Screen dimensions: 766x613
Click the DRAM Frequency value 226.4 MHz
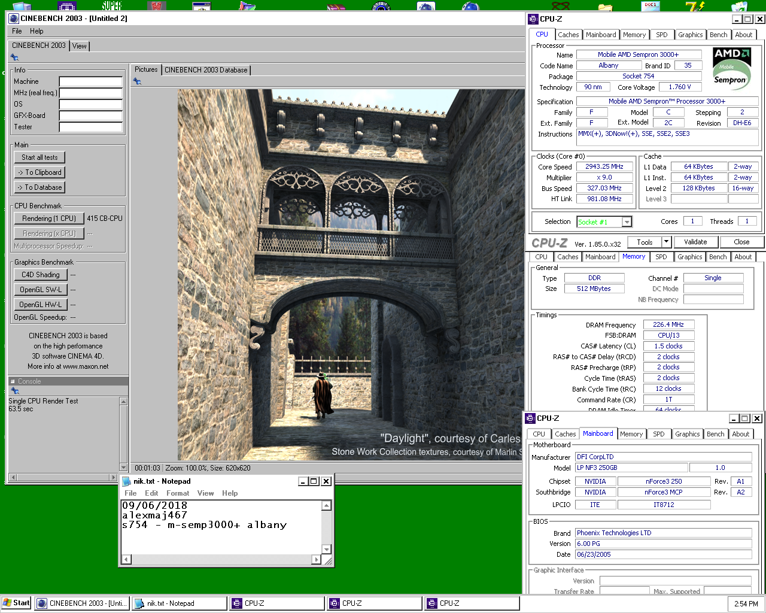pos(668,324)
